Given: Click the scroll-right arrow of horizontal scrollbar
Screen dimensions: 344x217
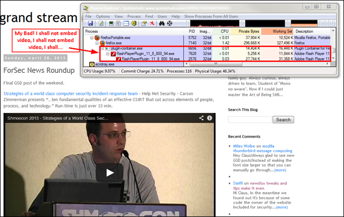Looking at the screenshot, I should click(x=327, y=64).
